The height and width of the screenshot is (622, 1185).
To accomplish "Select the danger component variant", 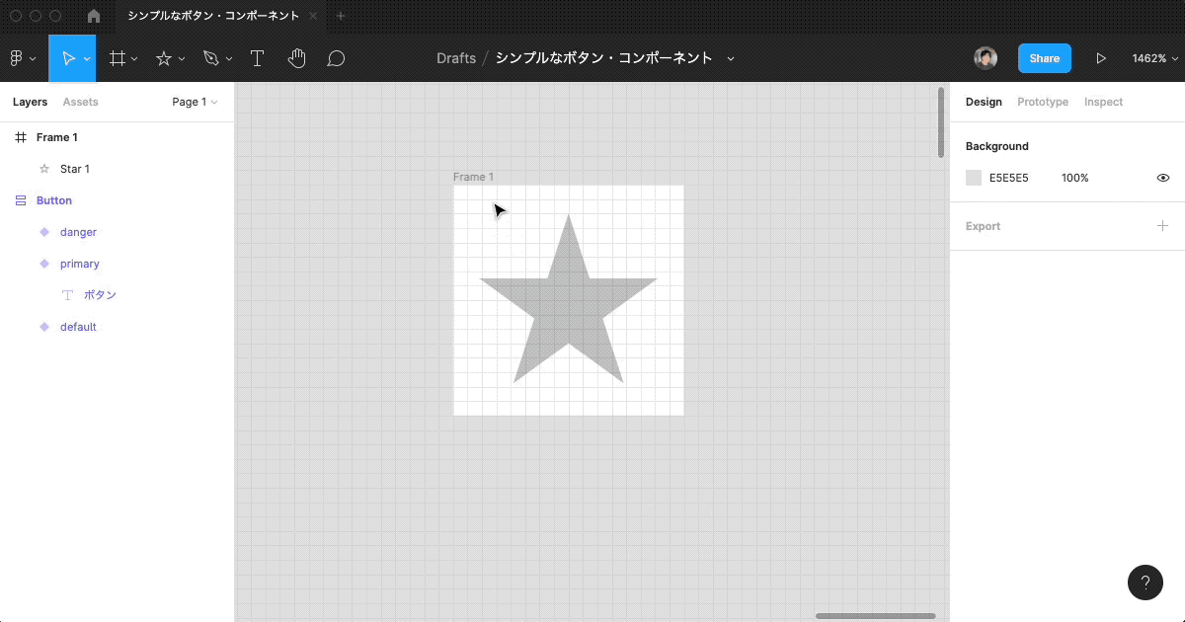I will click(81, 232).
